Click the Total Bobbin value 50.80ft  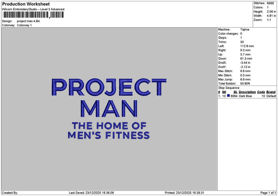(x=245, y=84)
